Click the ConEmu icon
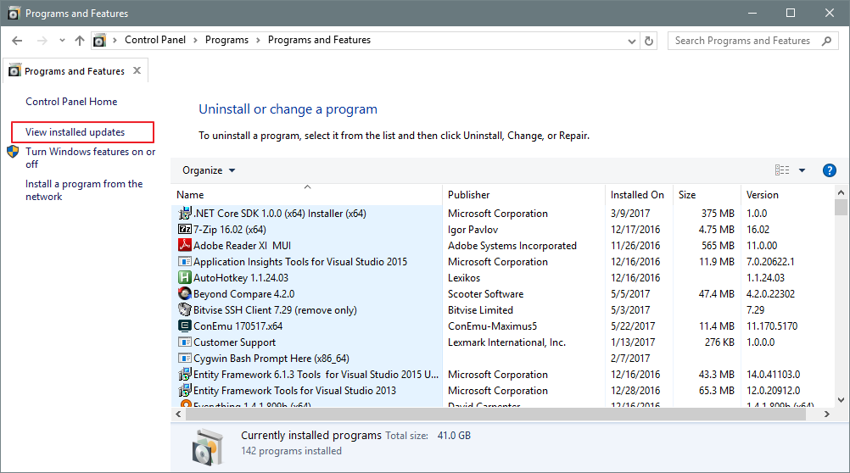This screenshot has height=473, width=850. pos(185,326)
